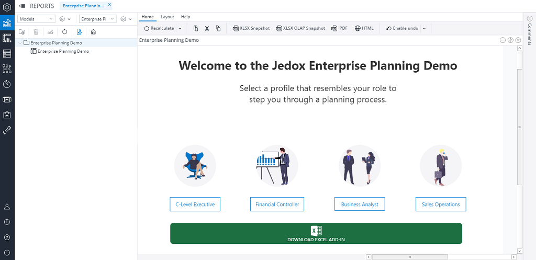
Task: Click the new folder icon in toolbar
Action: [21, 31]
